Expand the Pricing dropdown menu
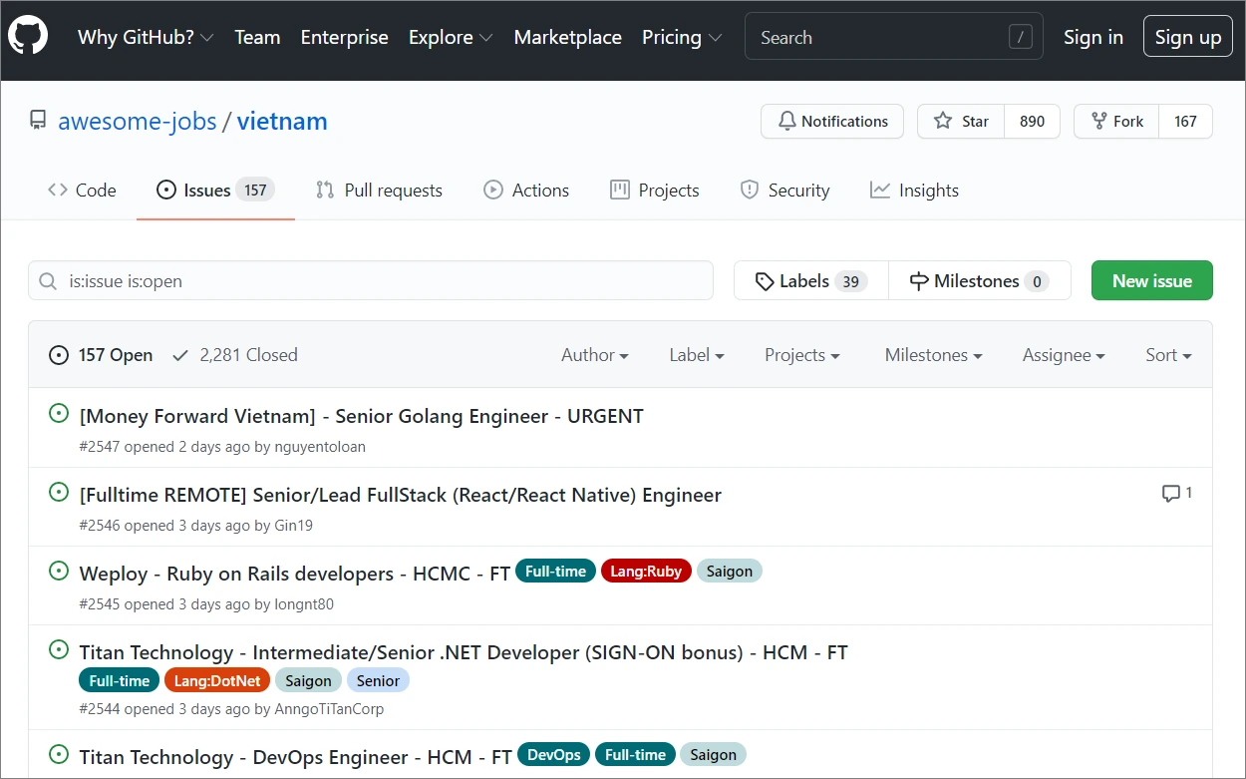 pos(682,37)
